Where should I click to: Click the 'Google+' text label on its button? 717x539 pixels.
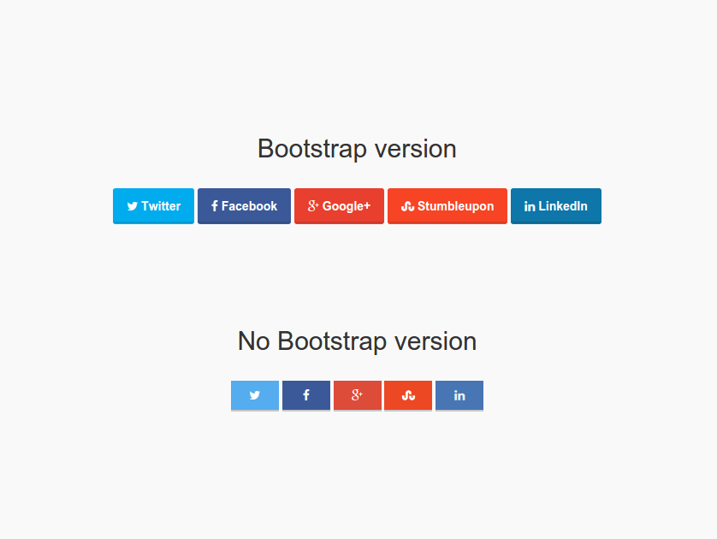(x=347, y=206)
